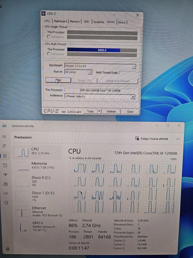
Task: Open App history icon in Task Manager sidebar
Action: click(x=5, y=165)
